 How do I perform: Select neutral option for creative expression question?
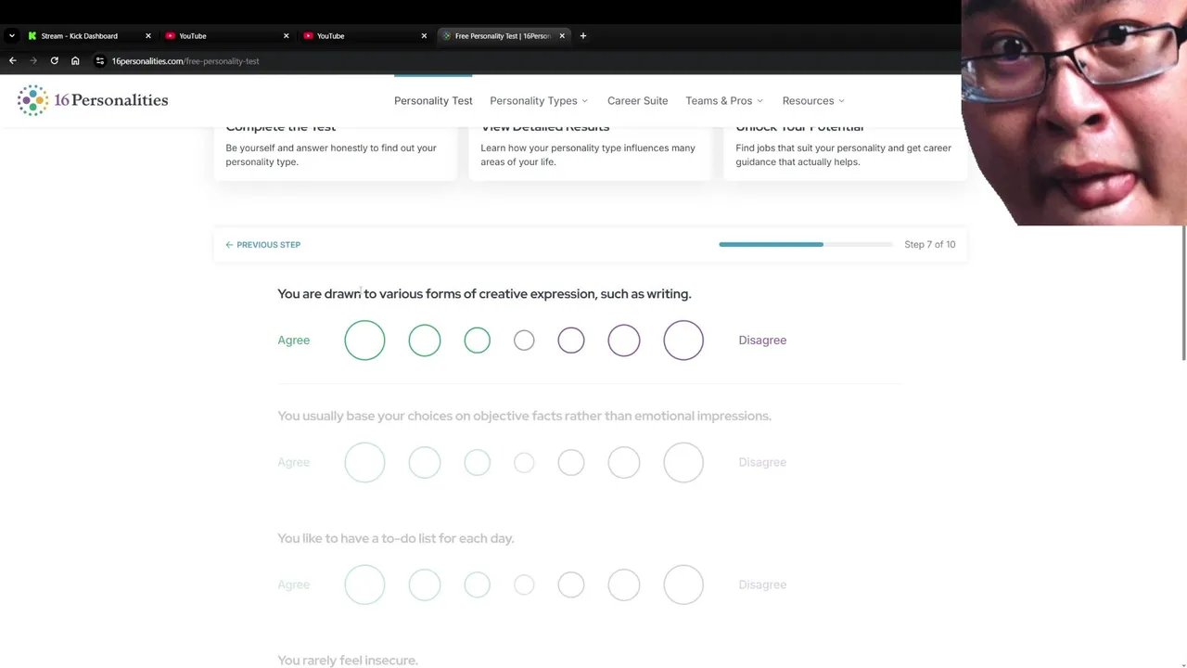[524, 340]
